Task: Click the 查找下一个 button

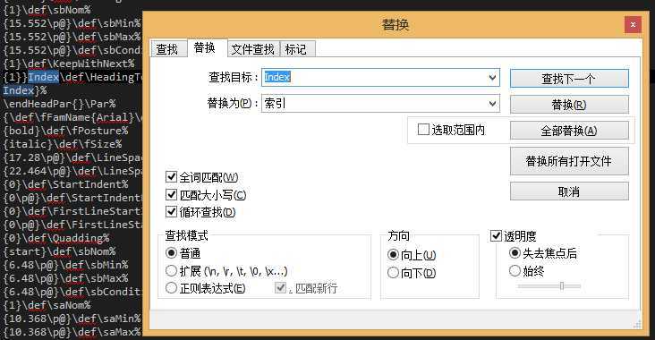Action: [x=569, y=79]
